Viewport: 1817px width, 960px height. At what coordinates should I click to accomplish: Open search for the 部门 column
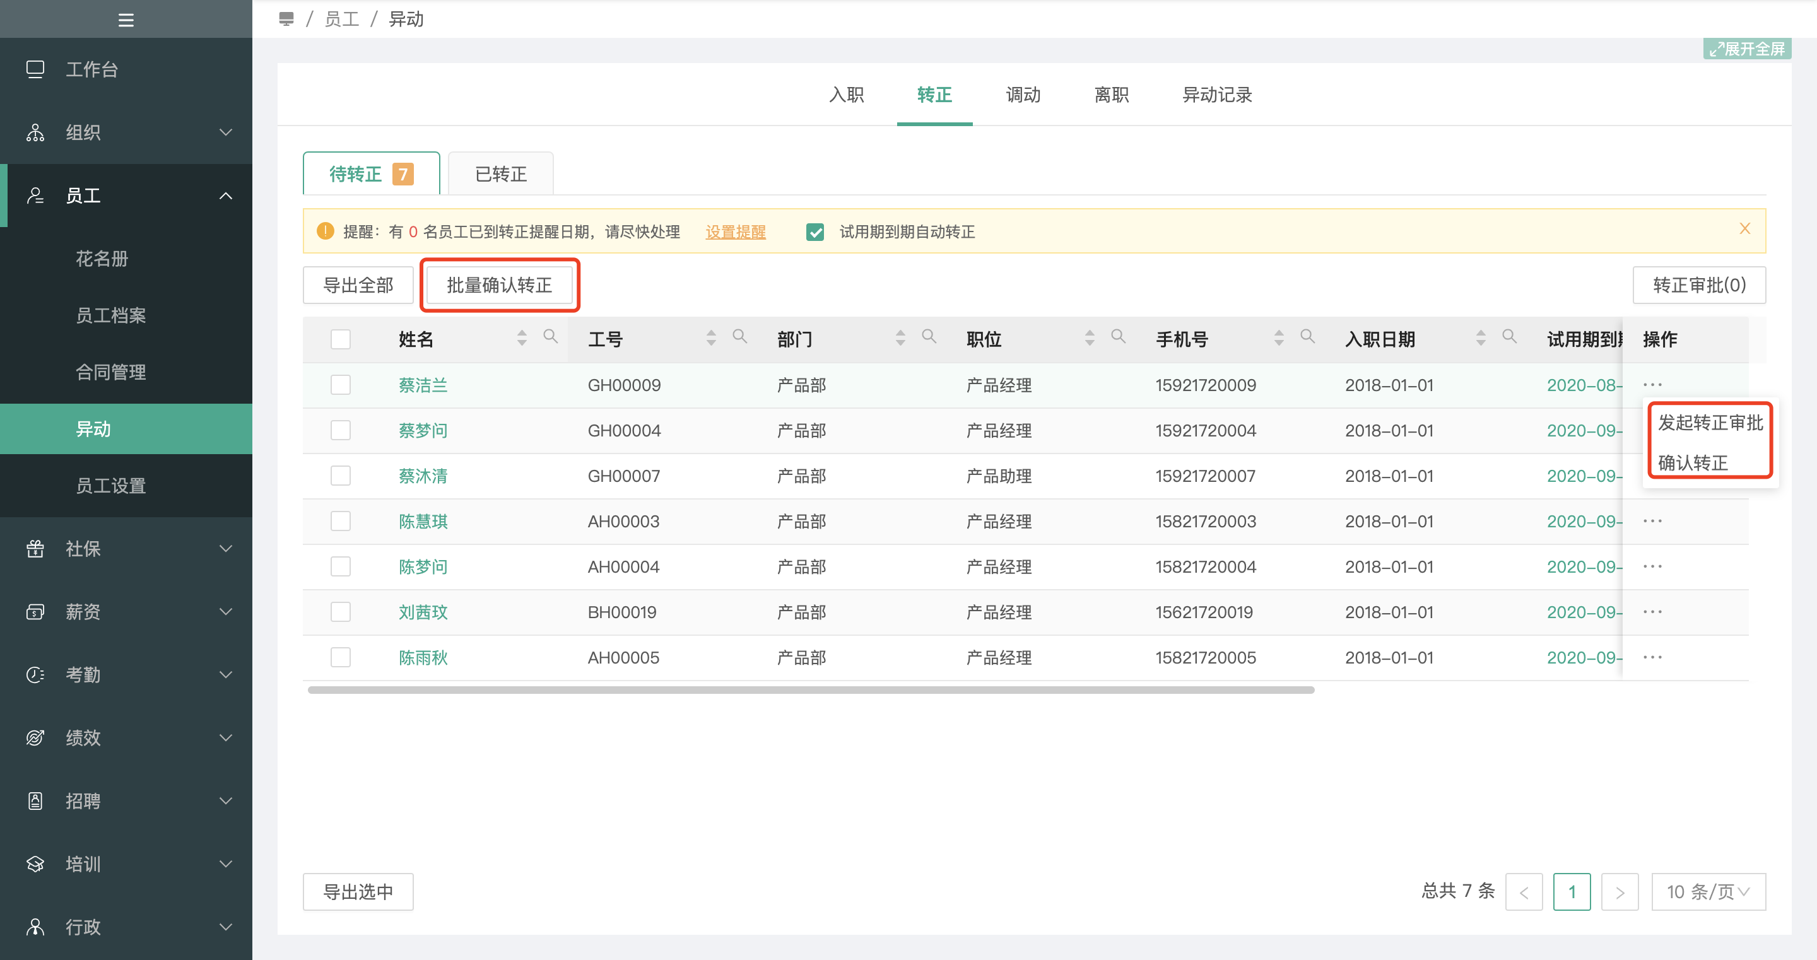929,337
